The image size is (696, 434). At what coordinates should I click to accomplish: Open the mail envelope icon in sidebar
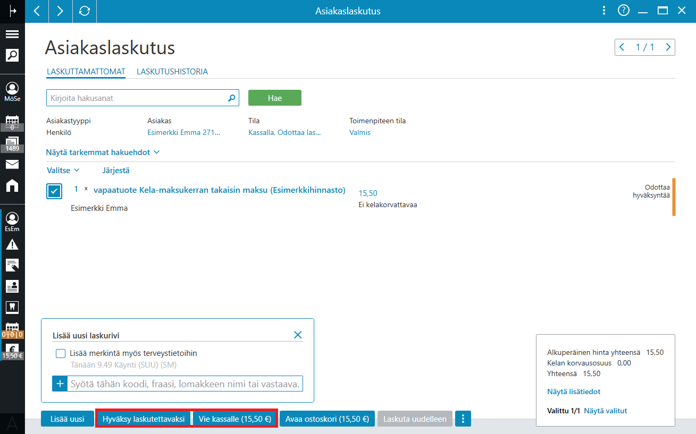pos(12,164)
